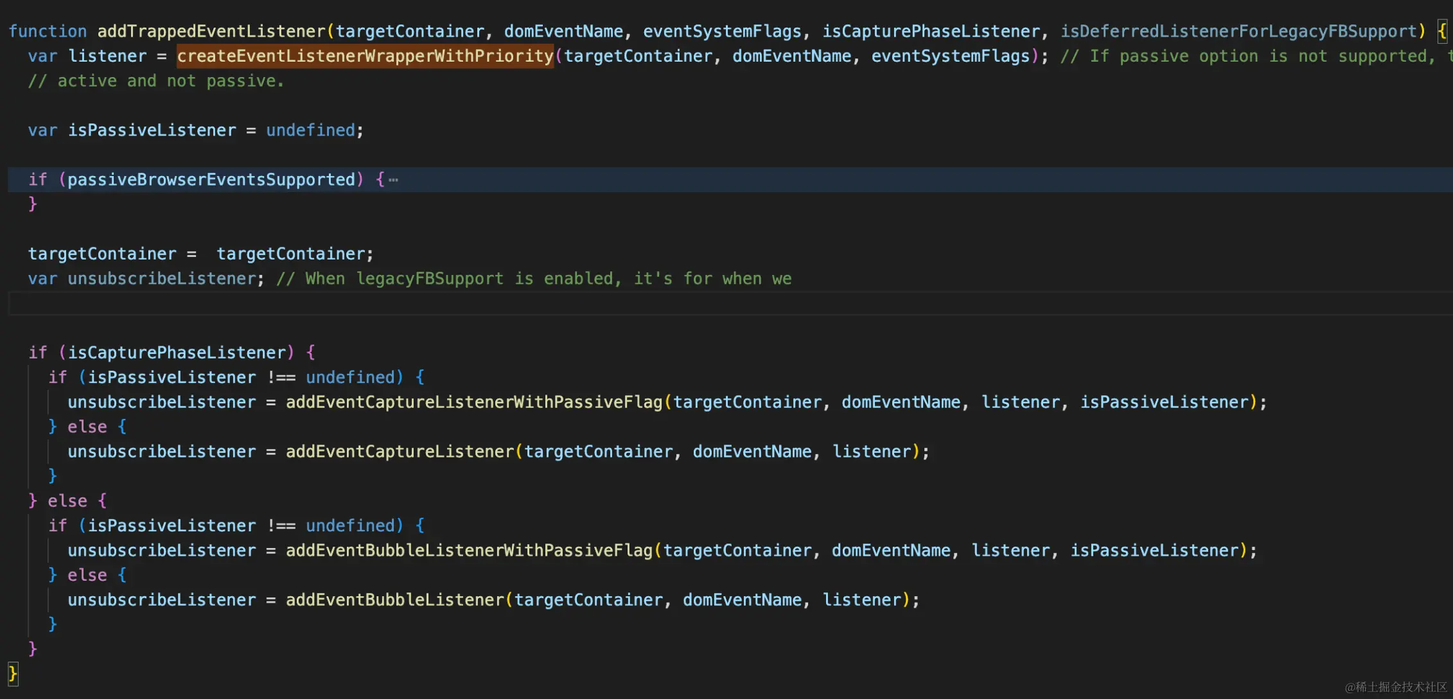The height and width of the screenshot is (699, 1453).
Task: Click the passiveBrowserEventsSupported condition
Action: point(211,180)
